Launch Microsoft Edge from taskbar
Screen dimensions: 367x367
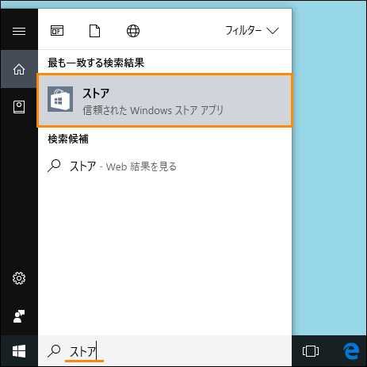351,351
